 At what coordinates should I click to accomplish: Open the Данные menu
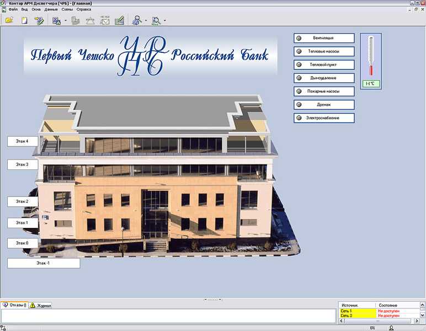[x=51, y=9]
